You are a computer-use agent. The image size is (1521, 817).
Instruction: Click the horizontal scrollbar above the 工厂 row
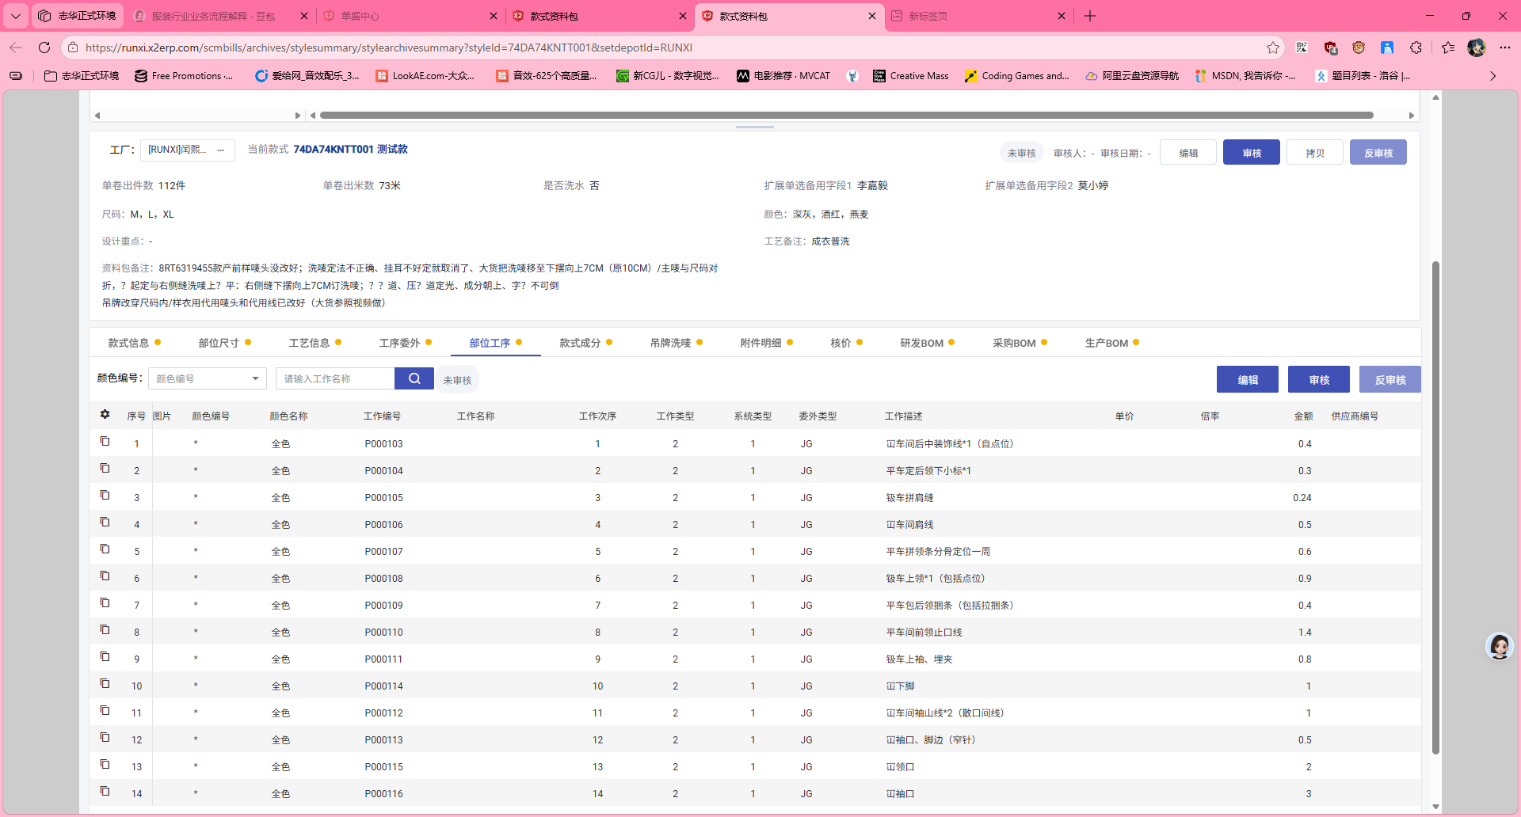[847, 116]
